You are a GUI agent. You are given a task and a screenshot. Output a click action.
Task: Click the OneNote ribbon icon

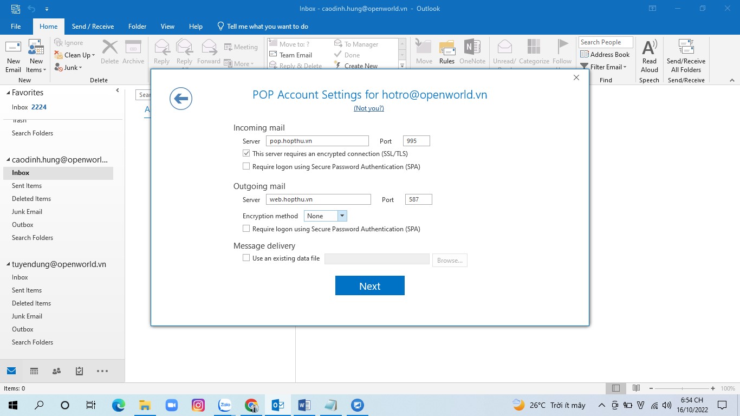point(472,52)
